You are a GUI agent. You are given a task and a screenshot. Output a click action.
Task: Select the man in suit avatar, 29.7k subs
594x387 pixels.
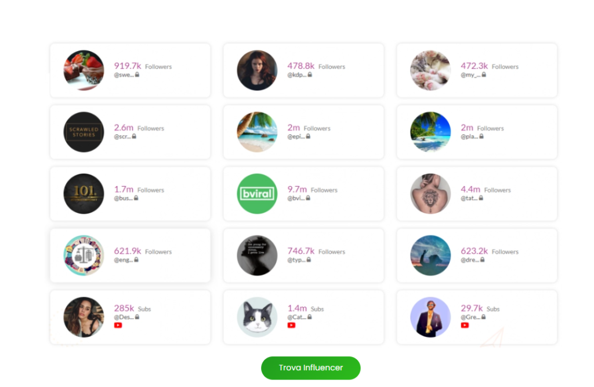(430, 317)
